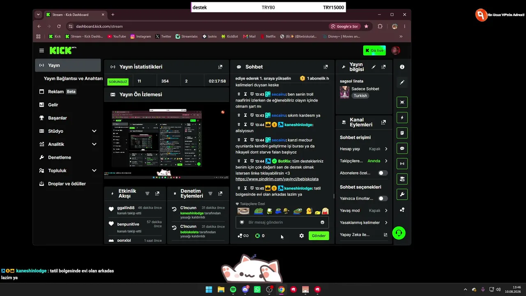Open Reklam Beta section
The width and height of the screenshot is (526, 296).
[x=68, y=92]
